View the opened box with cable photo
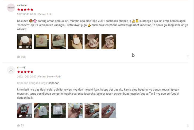194x130 pixels. (58, 110)
